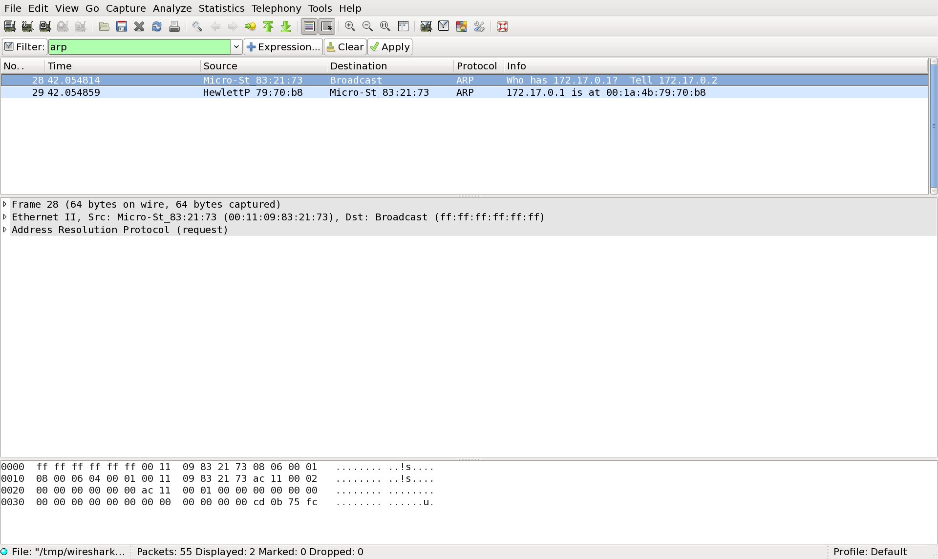938x559 pixels.
Task: Open filter history dropdown arrow
Action: click(236, 47)
